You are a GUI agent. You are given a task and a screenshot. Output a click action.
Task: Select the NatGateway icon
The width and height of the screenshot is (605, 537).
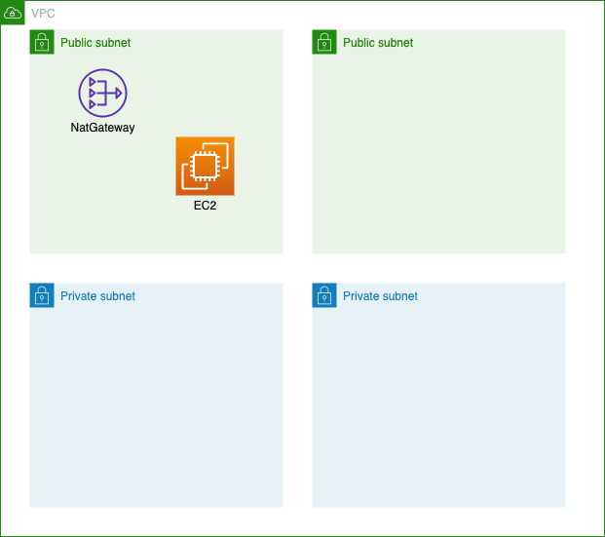coord(102,93)
